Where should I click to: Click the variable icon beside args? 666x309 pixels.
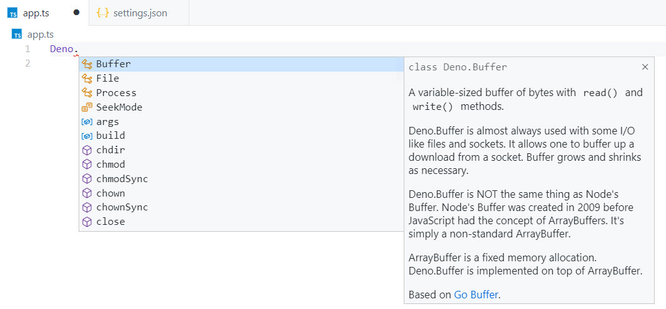point(87,122)
